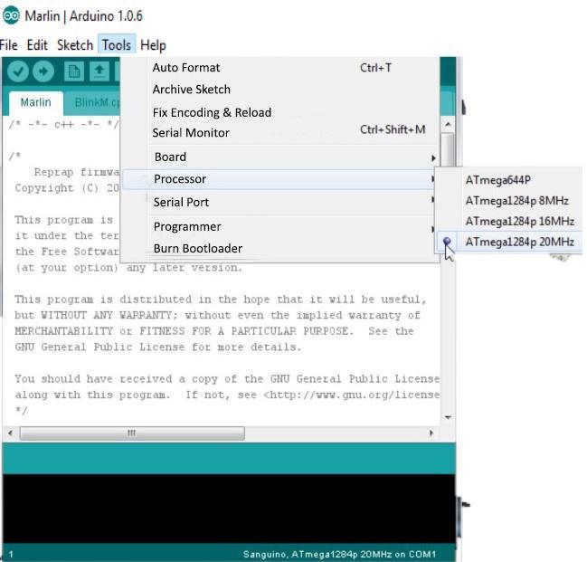Image resolution: width=587 pixels, height=562 pixels.
Task: Choose ATmega644P as the processor
Action: tap(497, 179)
